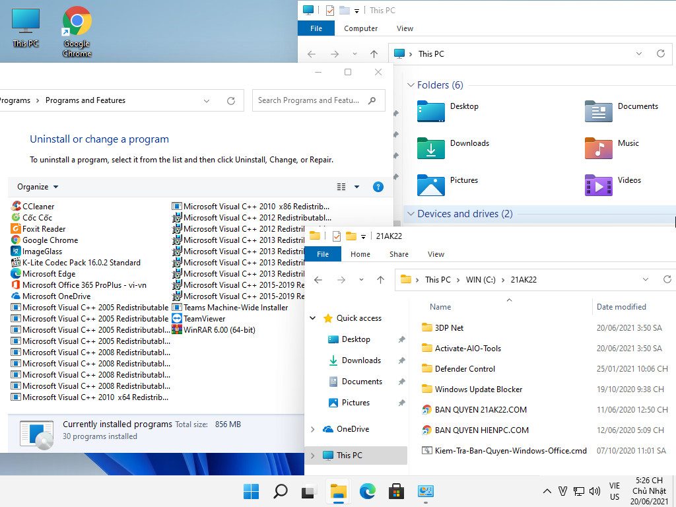Open recent locations dropdown in 21AK22 window
676x507 pixels.
pyautogui.click(x=361, y=280)
